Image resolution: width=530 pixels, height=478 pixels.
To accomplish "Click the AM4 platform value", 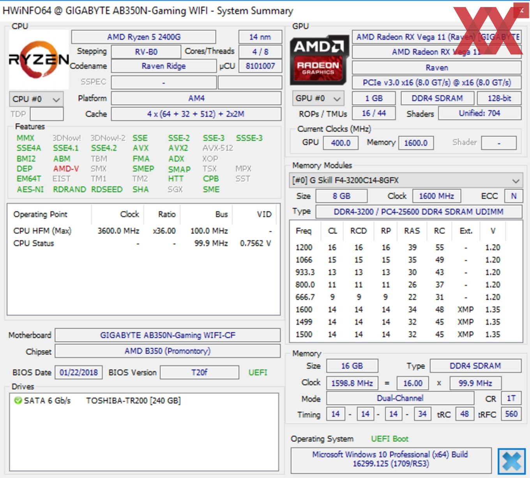I will click(196, 98).
